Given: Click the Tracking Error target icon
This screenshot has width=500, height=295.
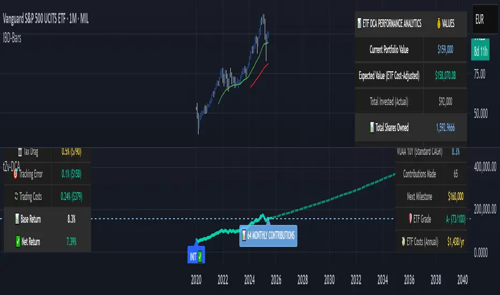Looking at the screenshot, I should [16, 174].
